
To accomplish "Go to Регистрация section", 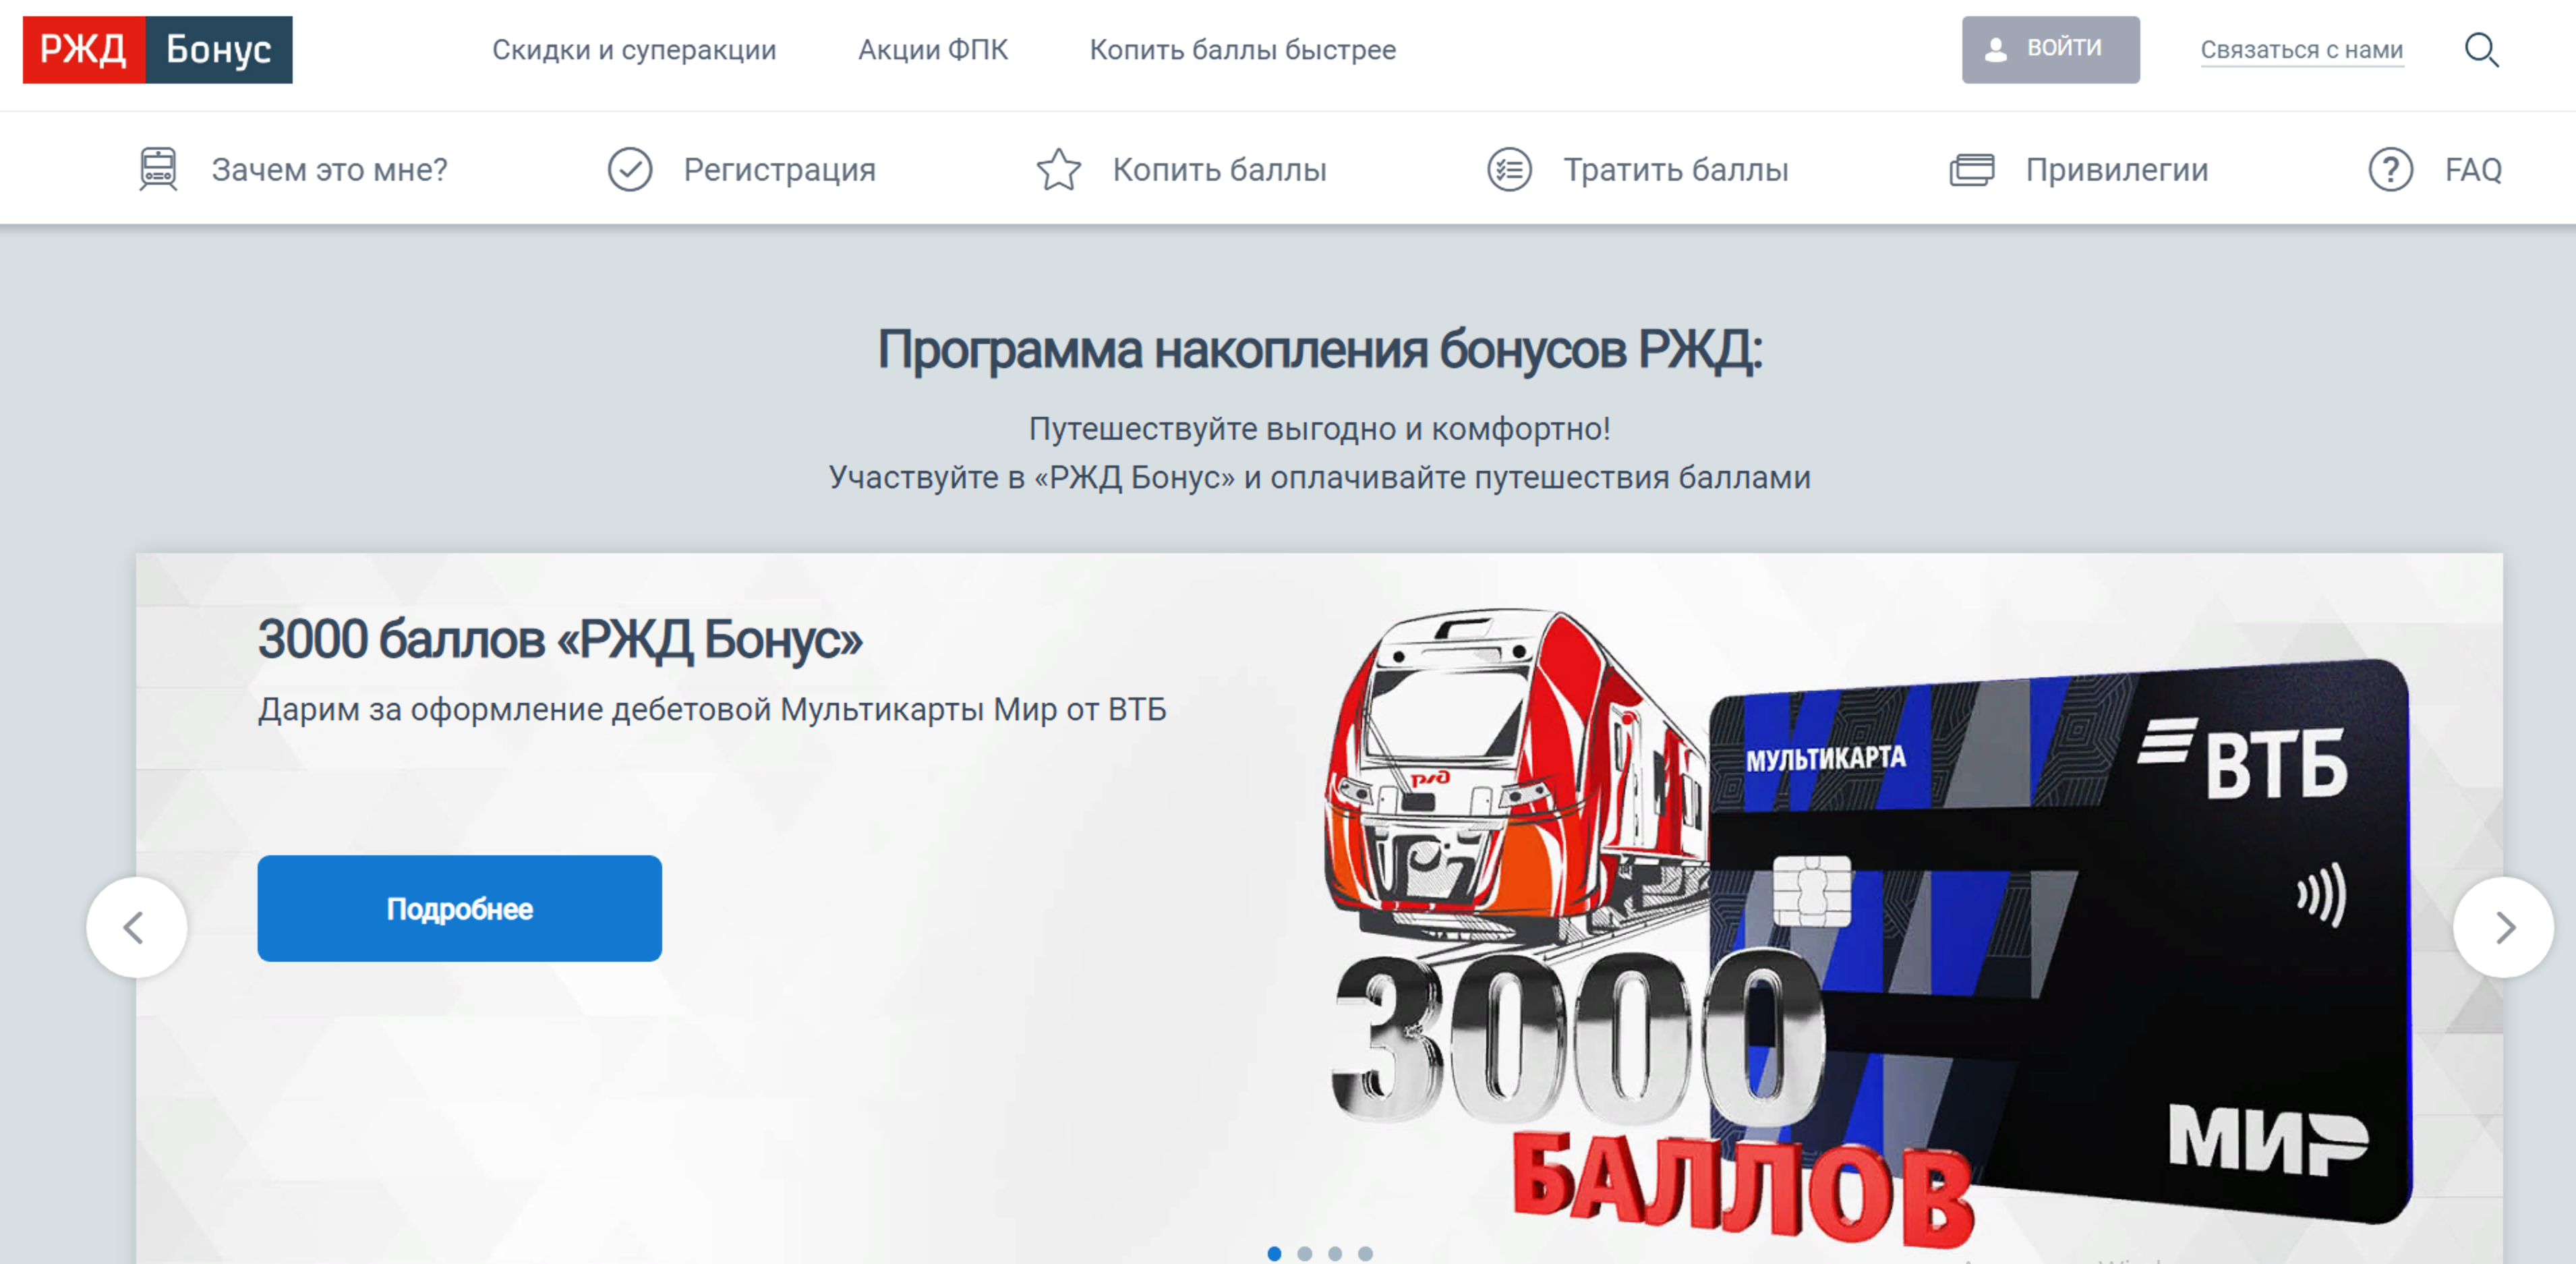I will [779, 170].
